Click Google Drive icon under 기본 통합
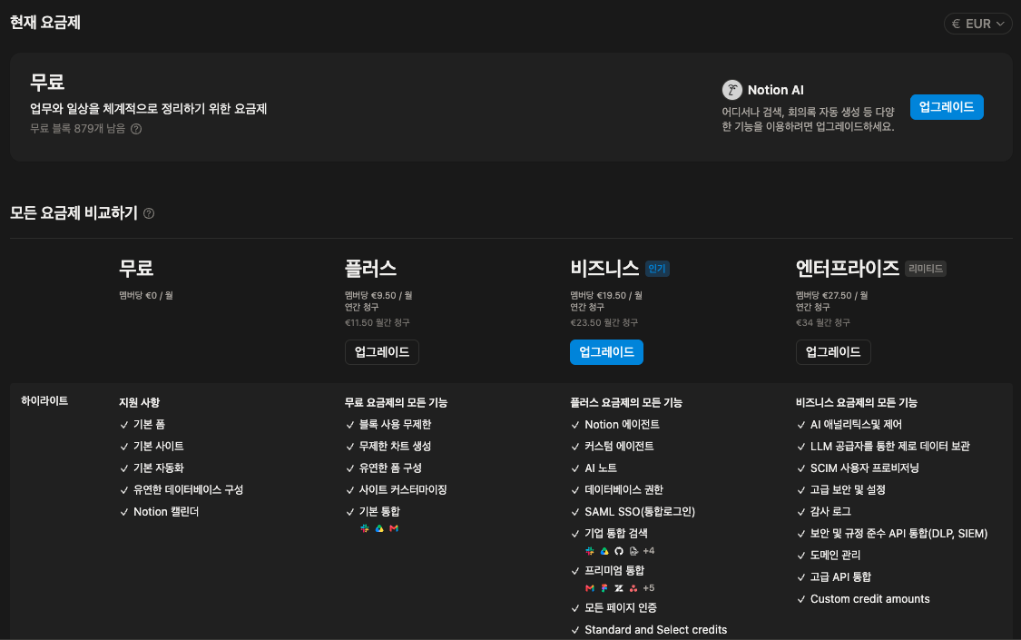1021x640 pixels. 379,528
